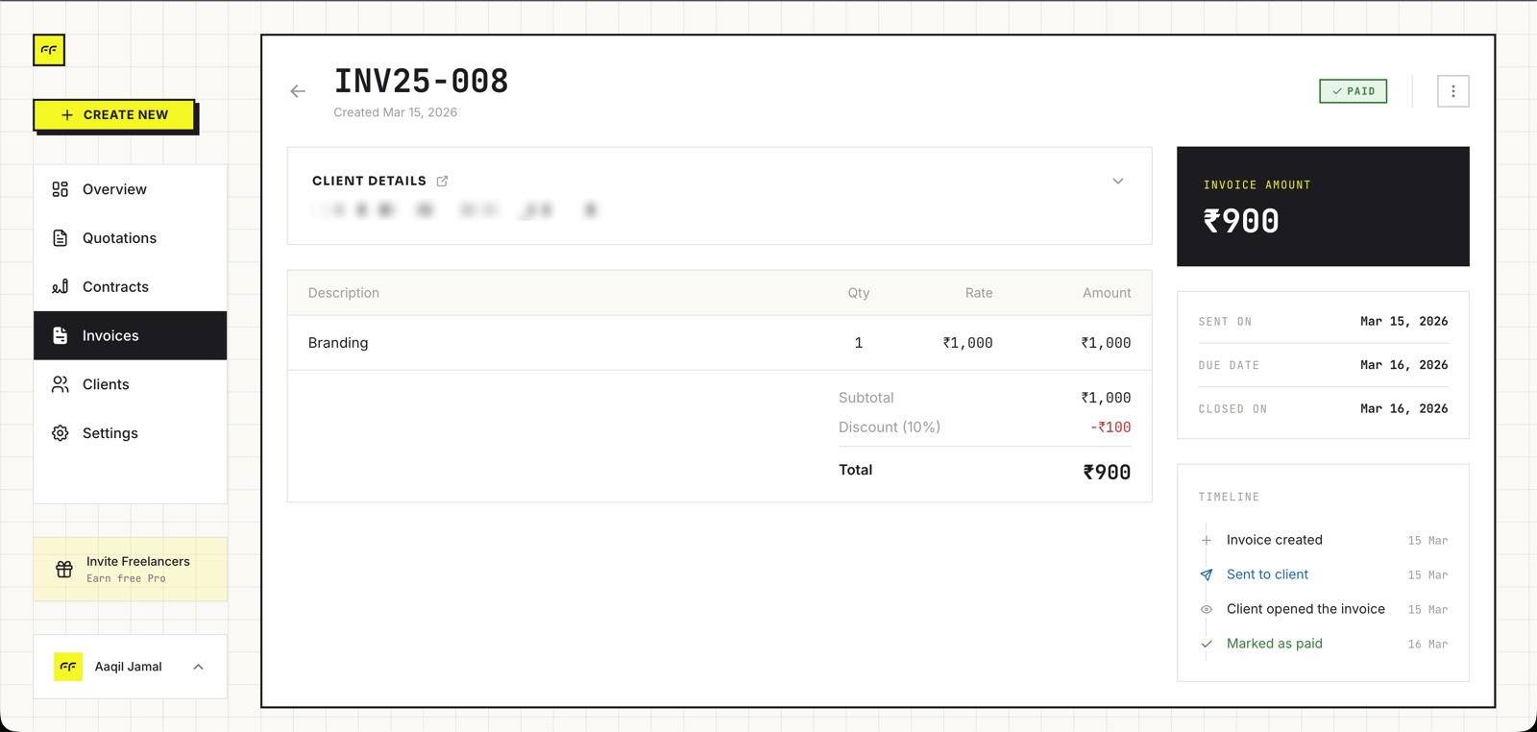Expand the Client Details chevron
The height and width of the screenshot is (732, 1537).
pos(1118,181)
